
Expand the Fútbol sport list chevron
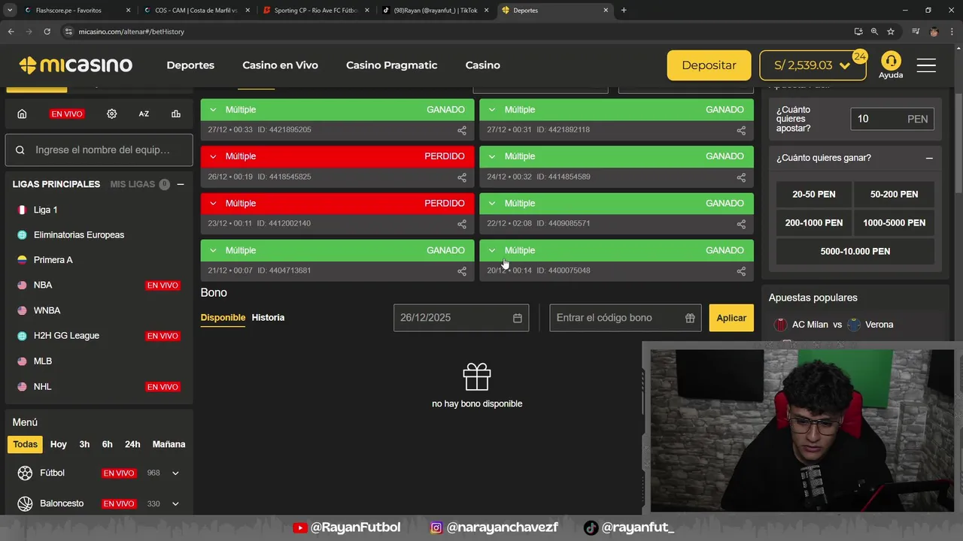tap(175, 473)
